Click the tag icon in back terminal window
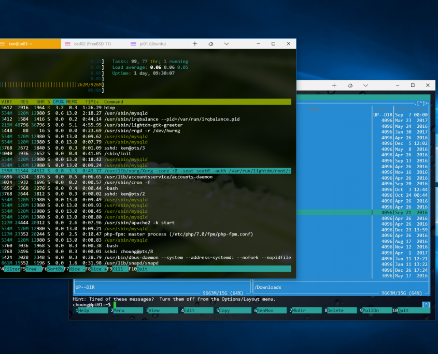Viewport: 438px width, 354px height. [x=350, y=85]
